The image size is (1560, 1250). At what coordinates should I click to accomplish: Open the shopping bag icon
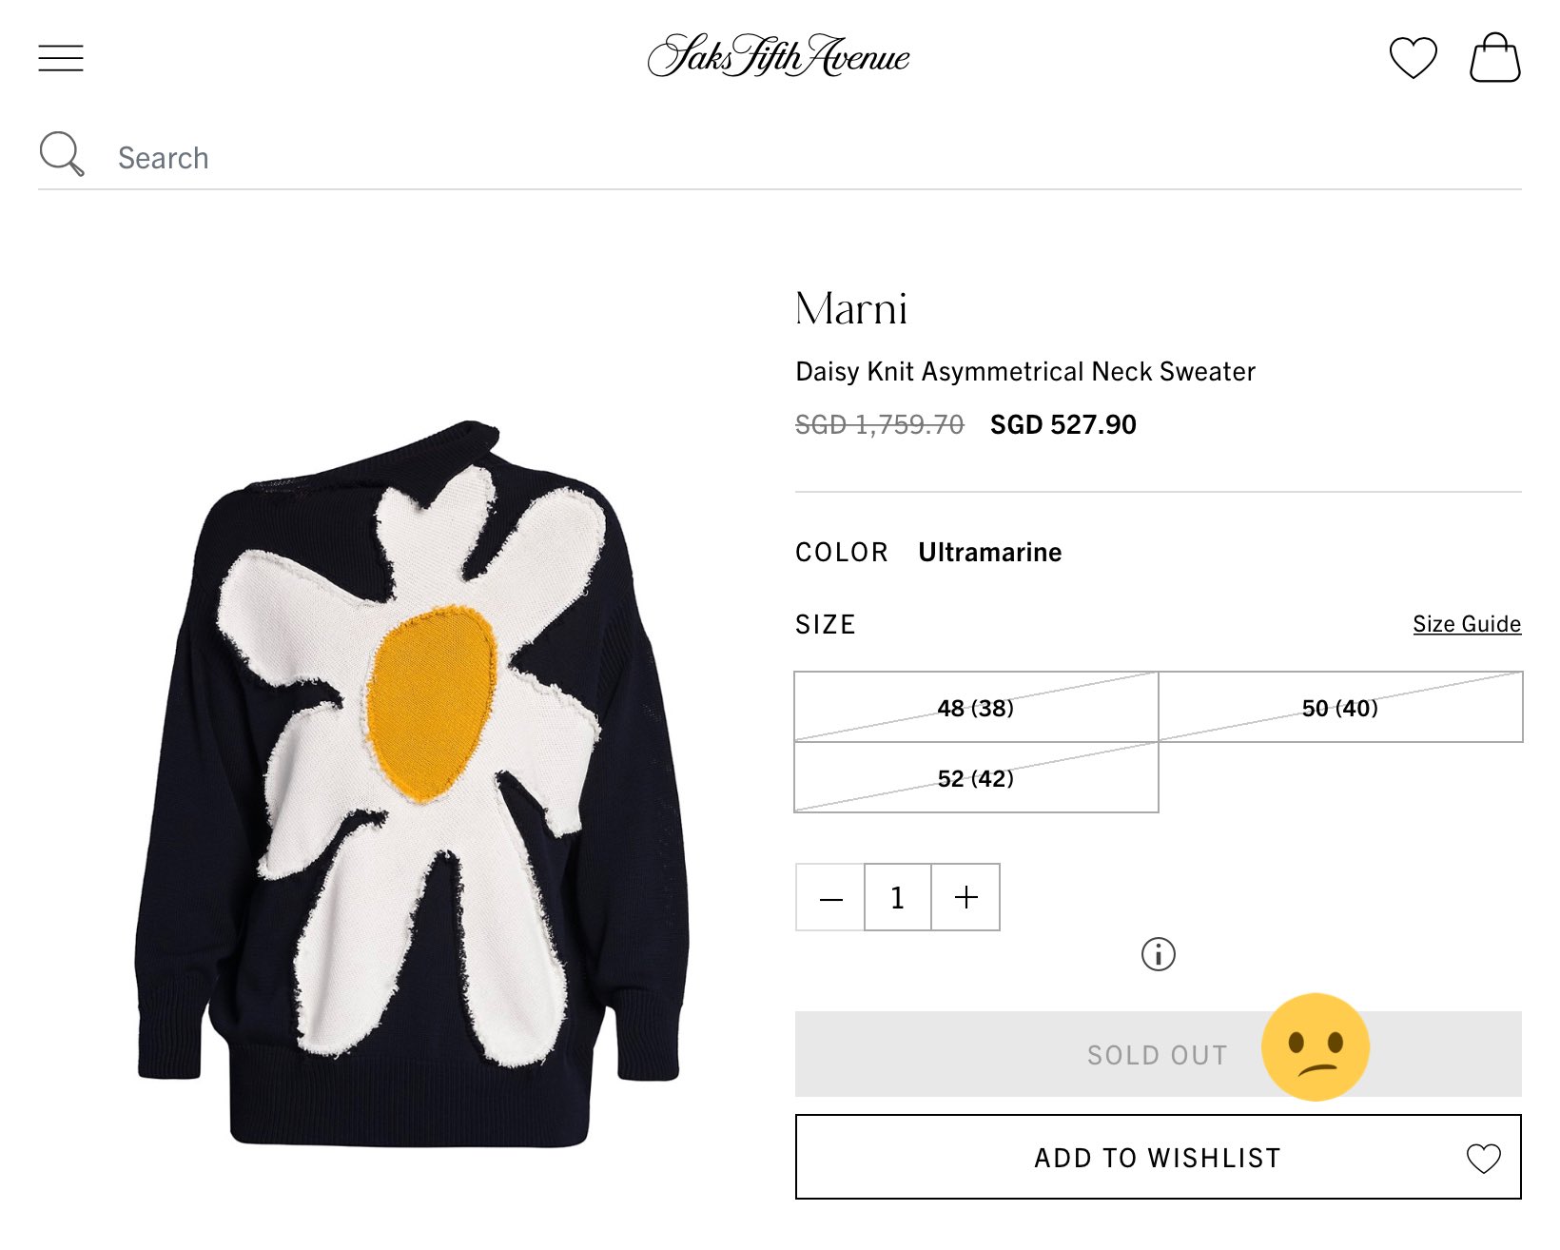pyautogui.click(x=1495, y=58)
